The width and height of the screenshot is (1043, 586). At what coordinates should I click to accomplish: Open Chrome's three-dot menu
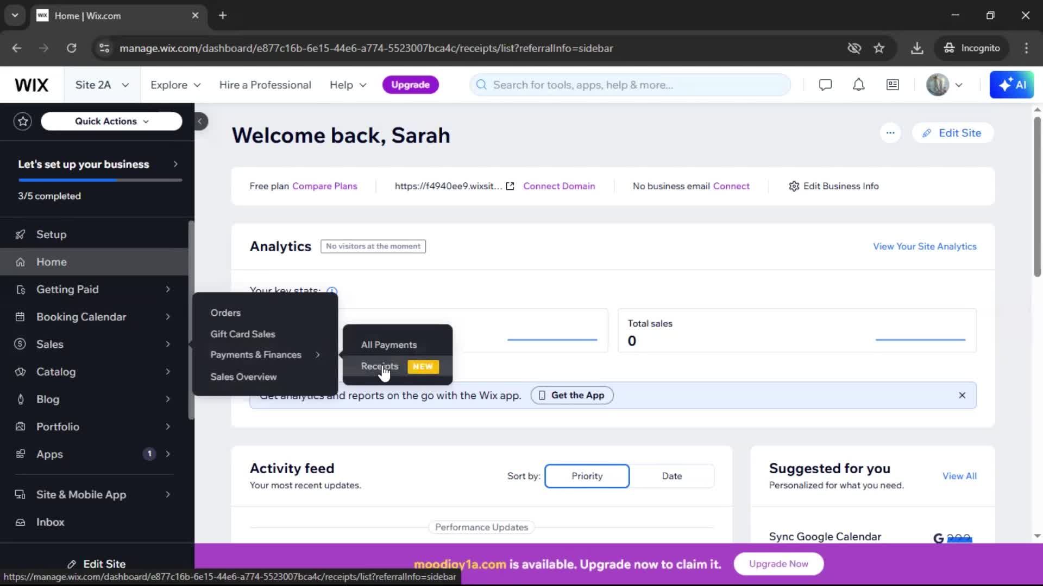[1026, 48]
